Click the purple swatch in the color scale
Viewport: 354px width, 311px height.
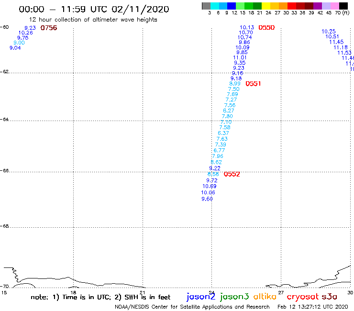(318, 6)
